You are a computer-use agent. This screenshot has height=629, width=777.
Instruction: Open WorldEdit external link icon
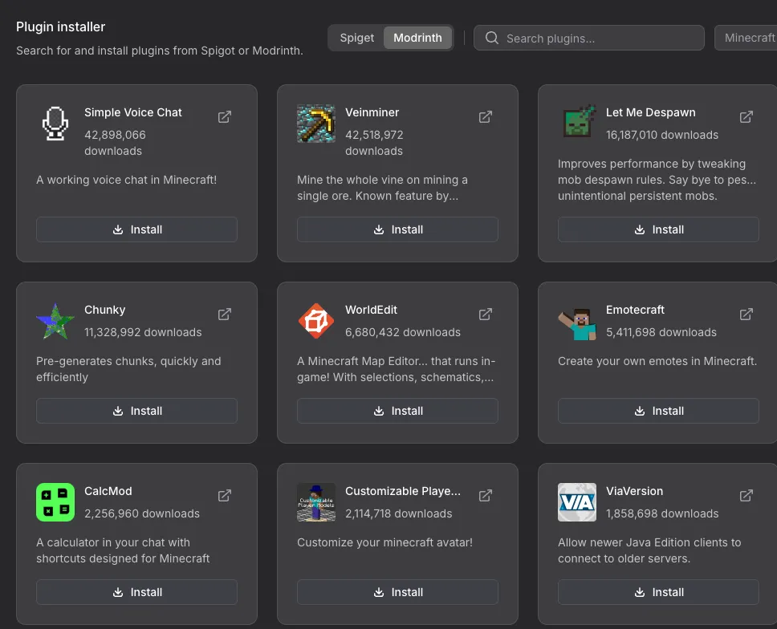coord(486,314)
